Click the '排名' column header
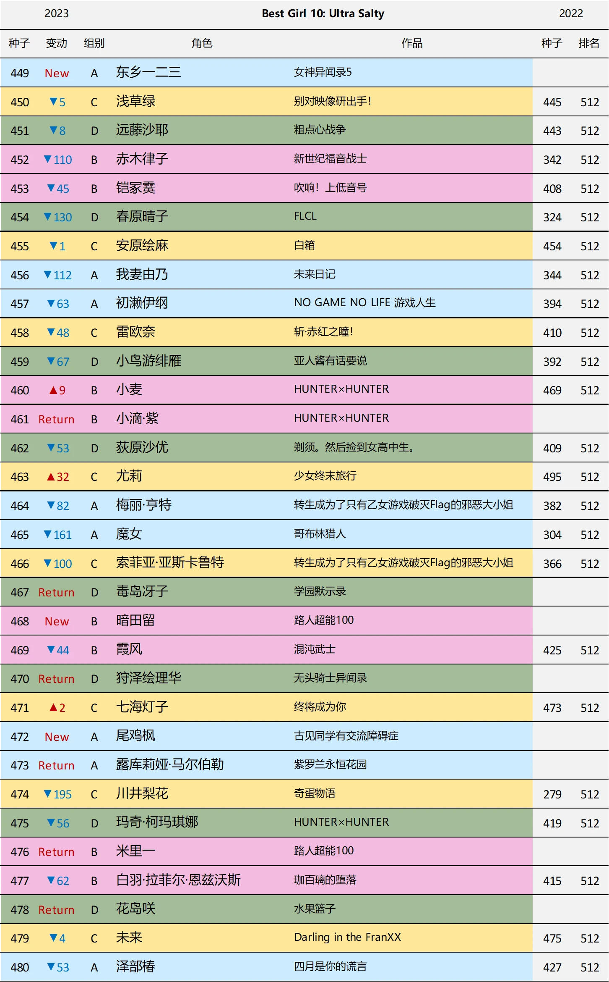 [x=589, y=43]
